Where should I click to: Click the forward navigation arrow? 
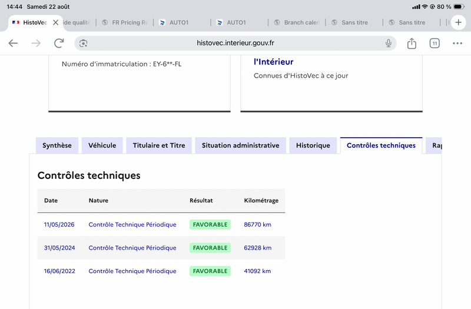(36, 43)
